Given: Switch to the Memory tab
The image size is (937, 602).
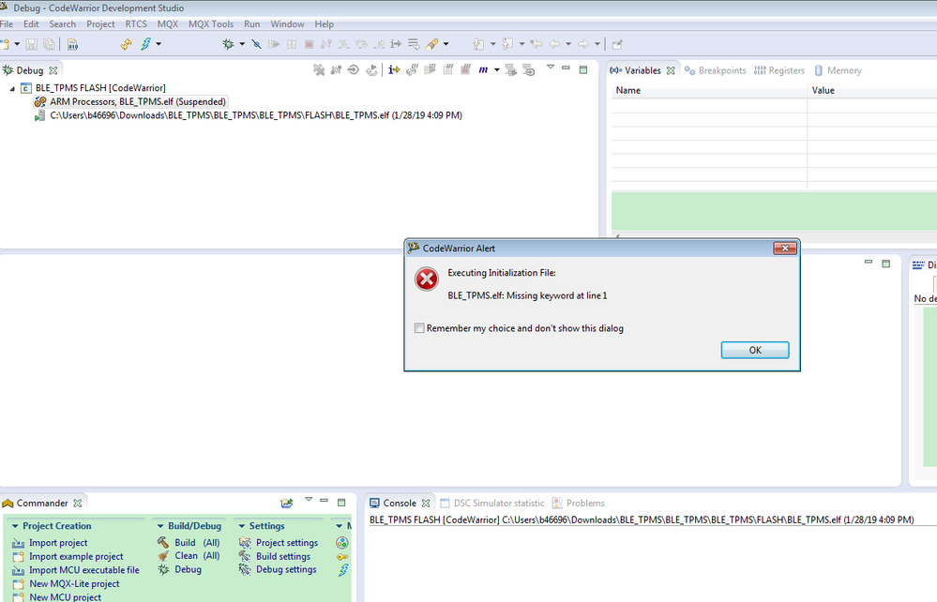Looking at the screenshot, I should click(x=838, y=70).
